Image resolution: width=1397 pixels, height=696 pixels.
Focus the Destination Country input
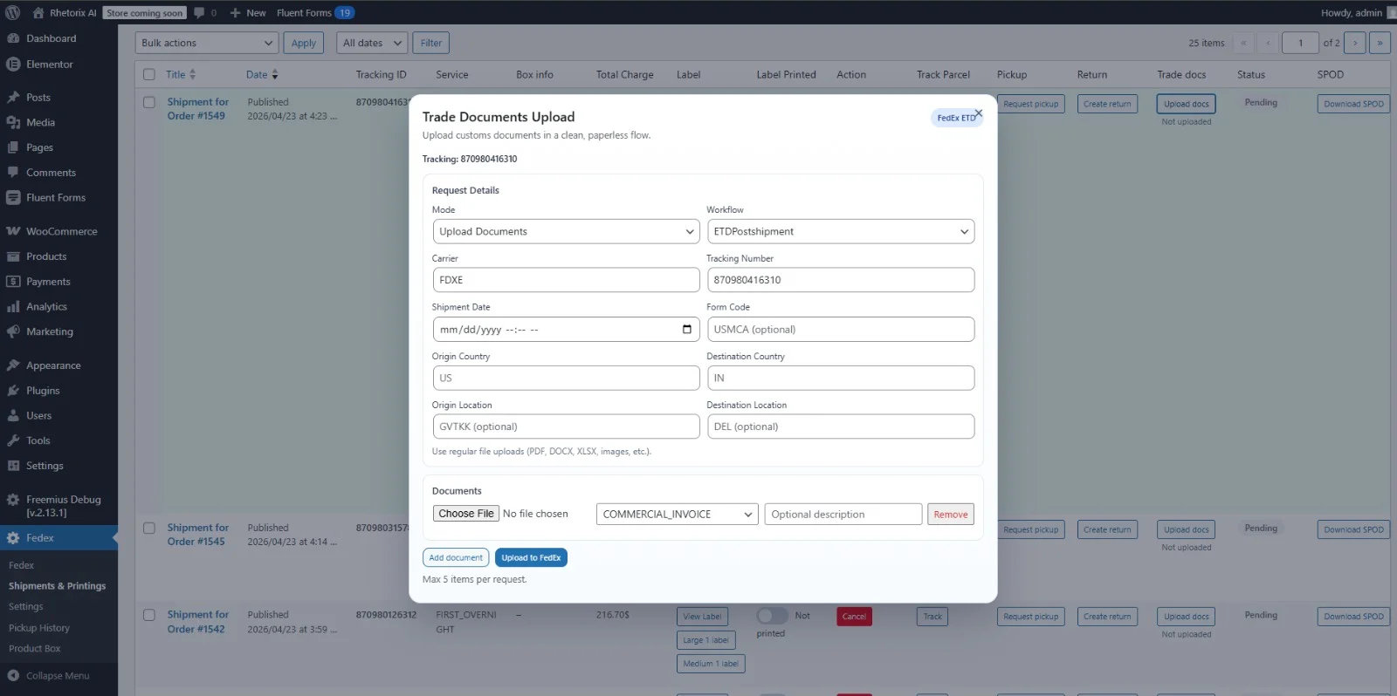[x=841, y=378]
